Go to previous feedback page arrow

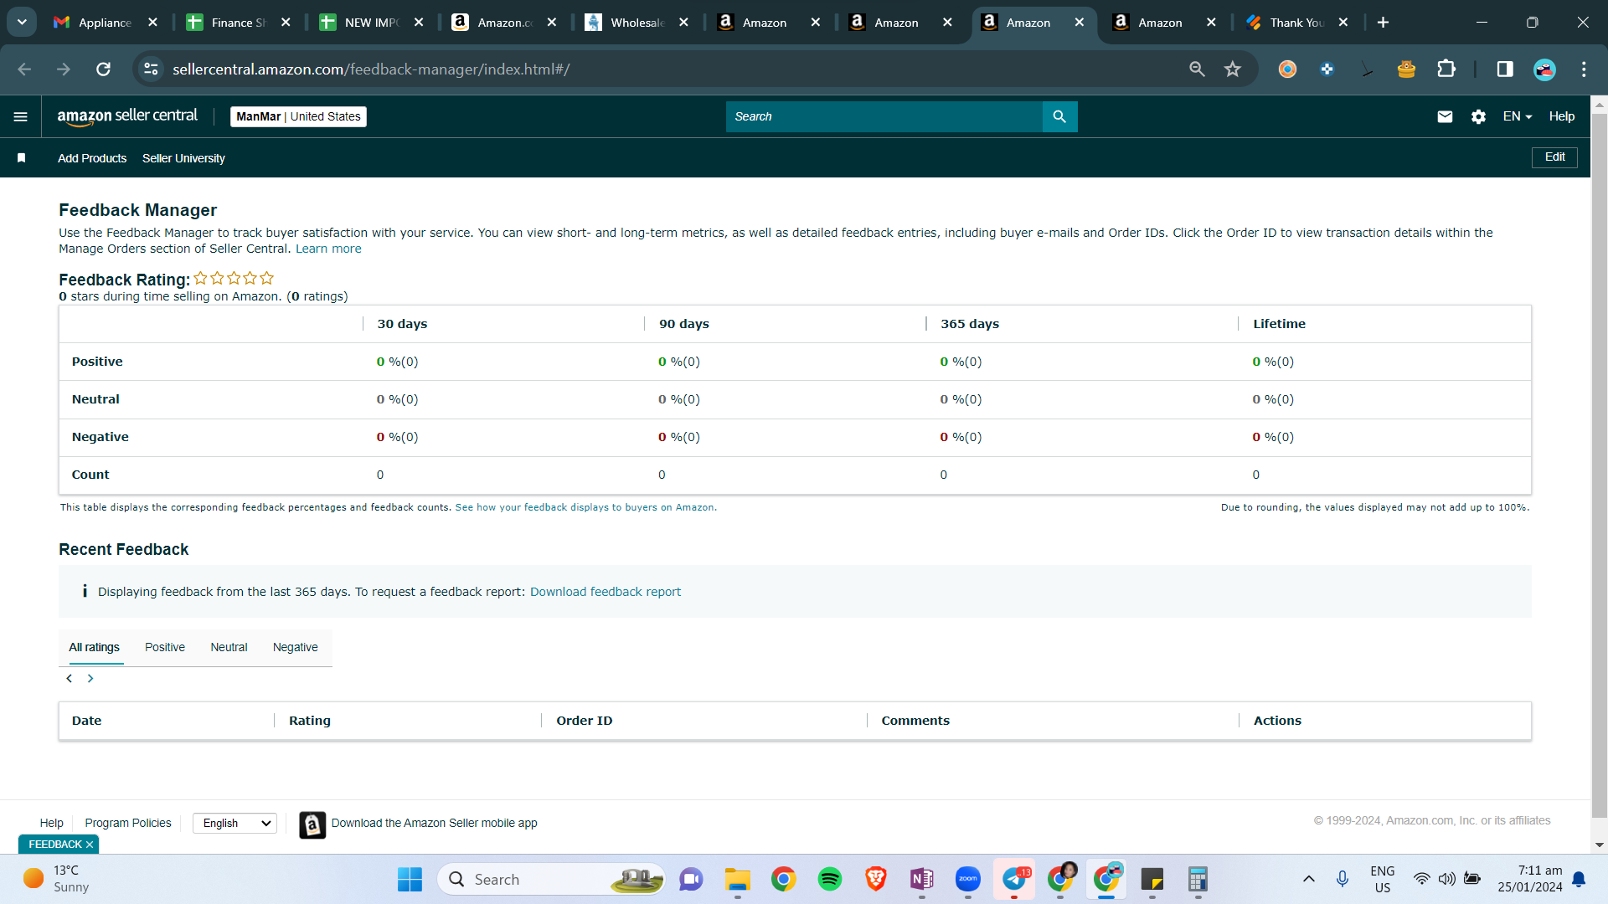click(70, 678)
